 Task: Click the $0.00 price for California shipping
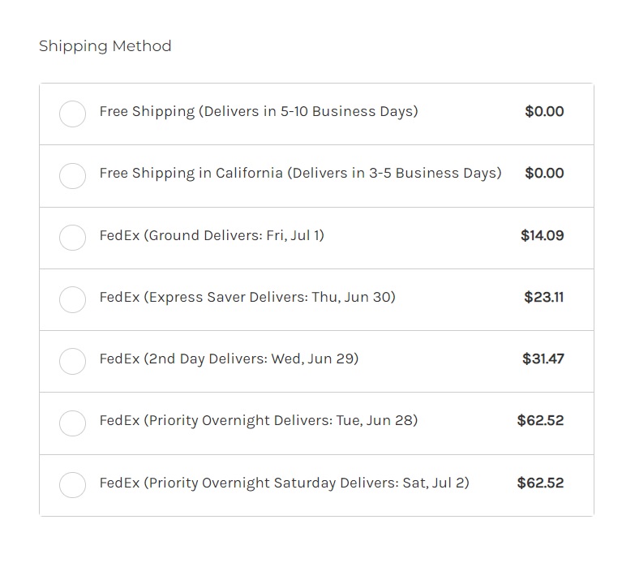(x=544, y=173)
